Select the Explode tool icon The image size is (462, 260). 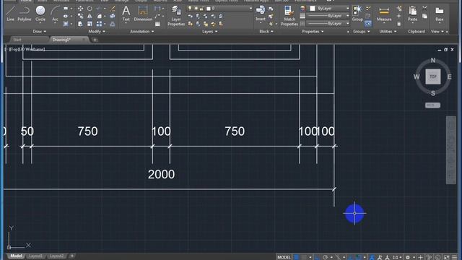click(113, 16)
